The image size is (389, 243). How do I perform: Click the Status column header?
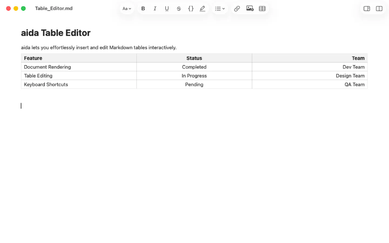(x=194, y=58)
